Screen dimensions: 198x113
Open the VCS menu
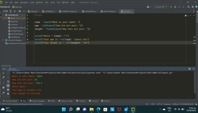[58, 3]
